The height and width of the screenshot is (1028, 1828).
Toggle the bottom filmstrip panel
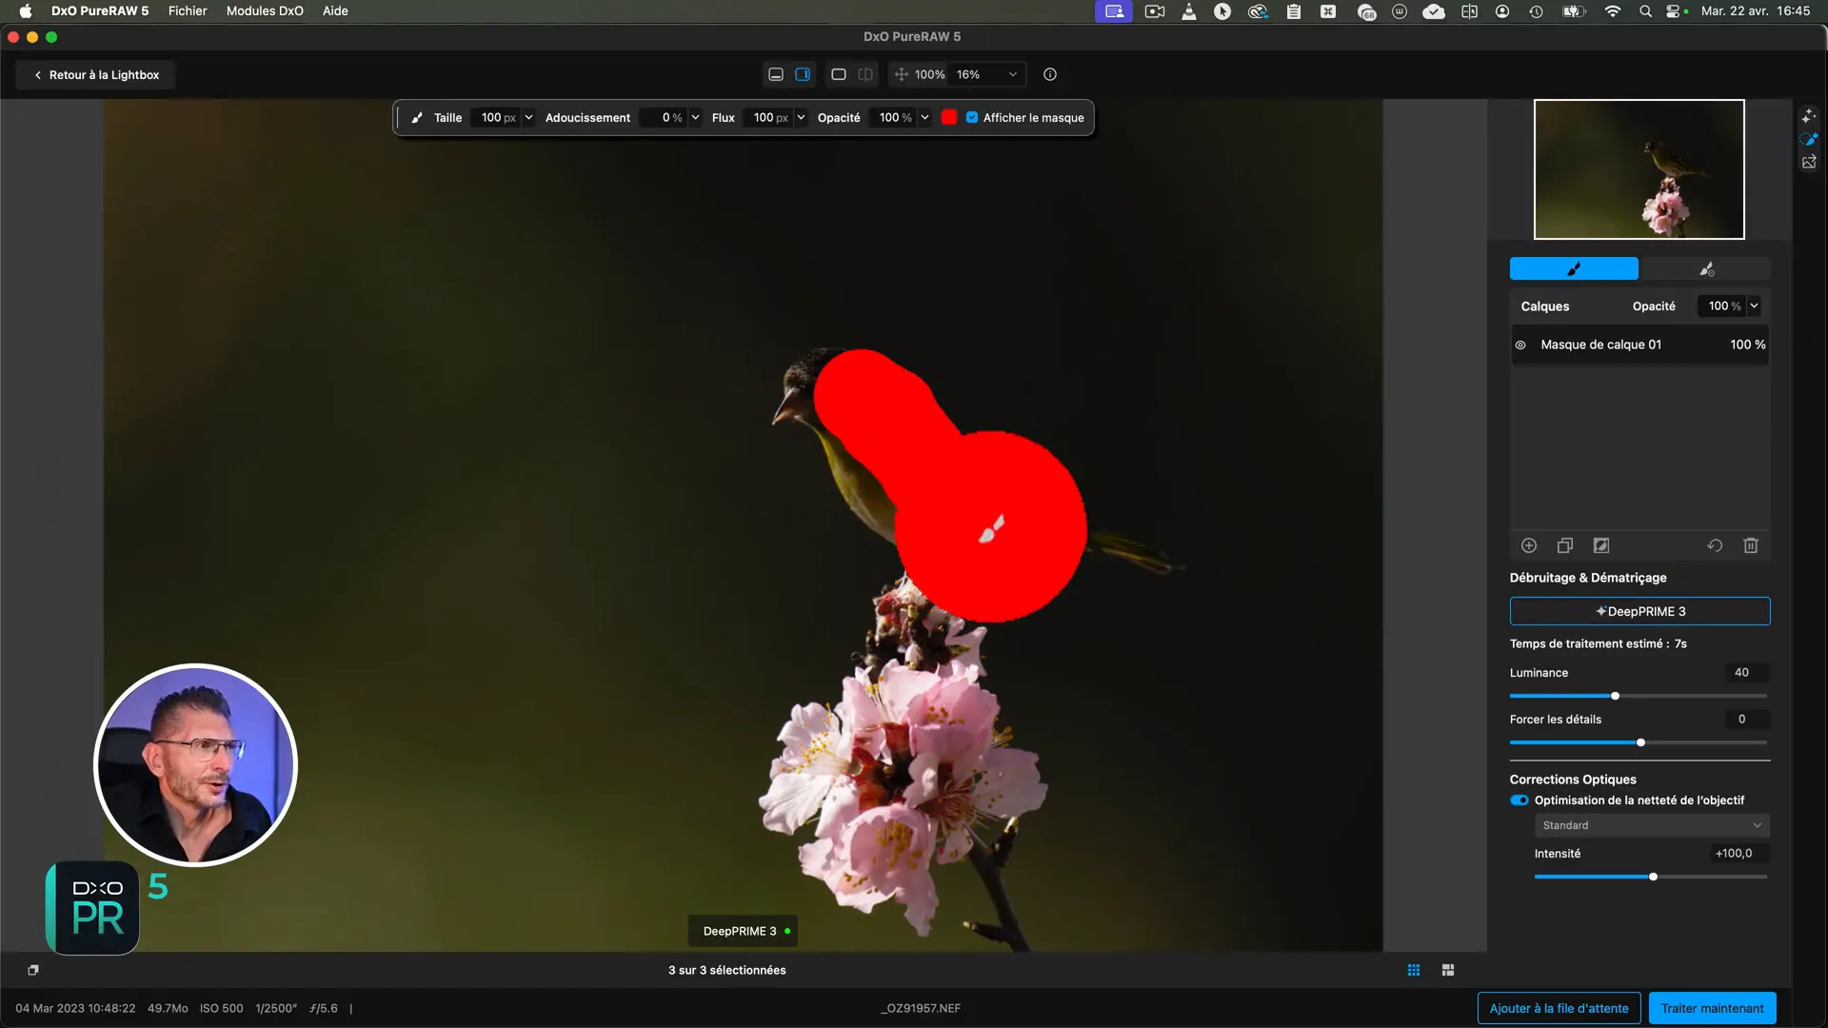[x=776, y=74]
